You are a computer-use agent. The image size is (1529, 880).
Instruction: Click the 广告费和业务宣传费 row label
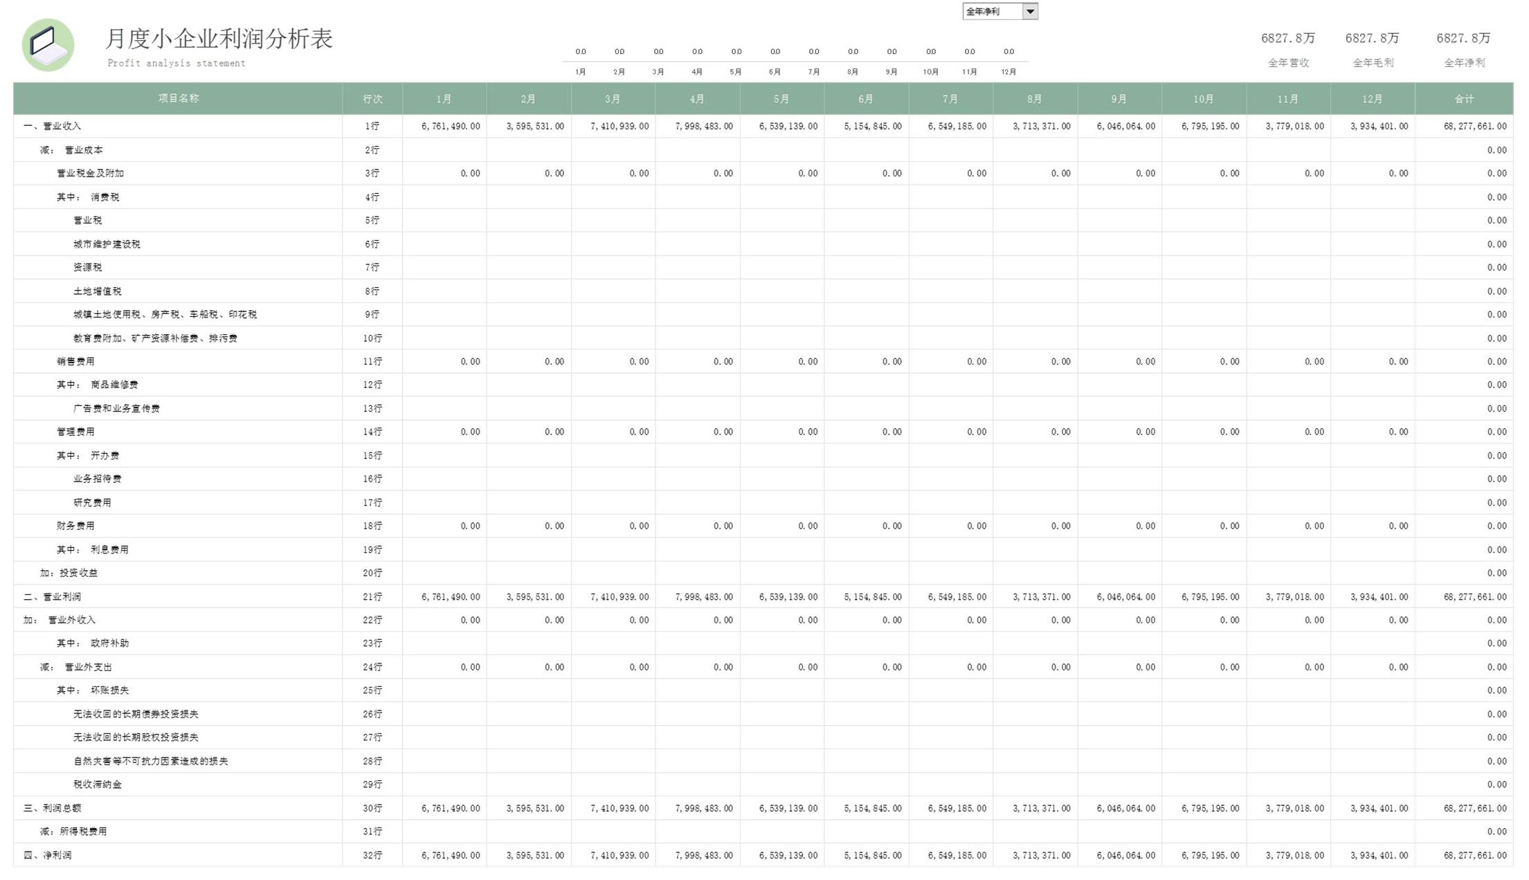116,408
